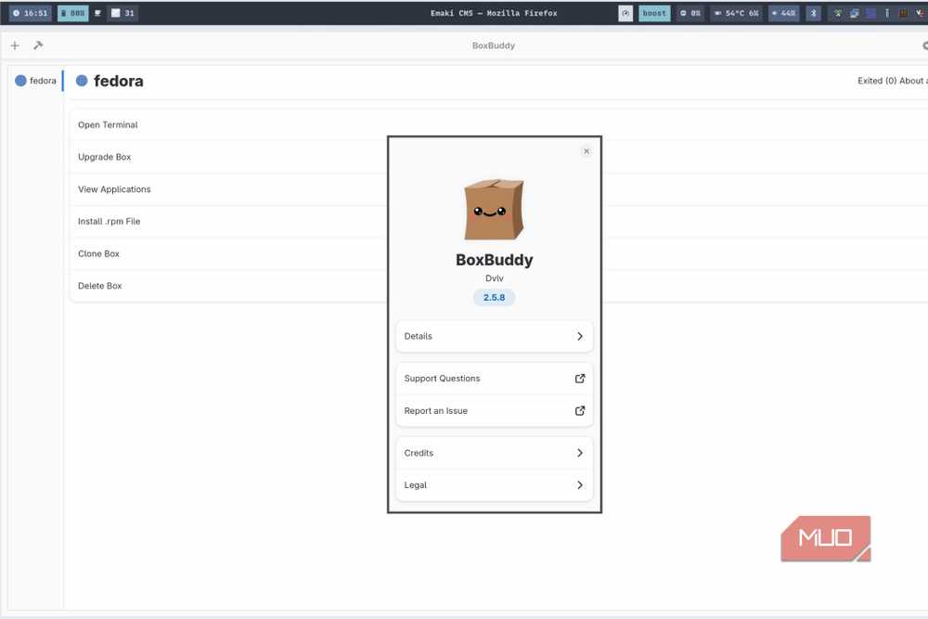This screenshot has height=619, width=928.
Task: Click the coffee cup icon in top bar
Action: pyautogui.click(x=97, y=13)
